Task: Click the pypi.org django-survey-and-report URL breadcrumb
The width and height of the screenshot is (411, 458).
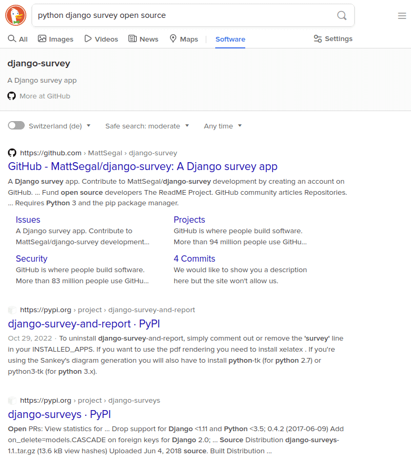Action: point(107,310)
